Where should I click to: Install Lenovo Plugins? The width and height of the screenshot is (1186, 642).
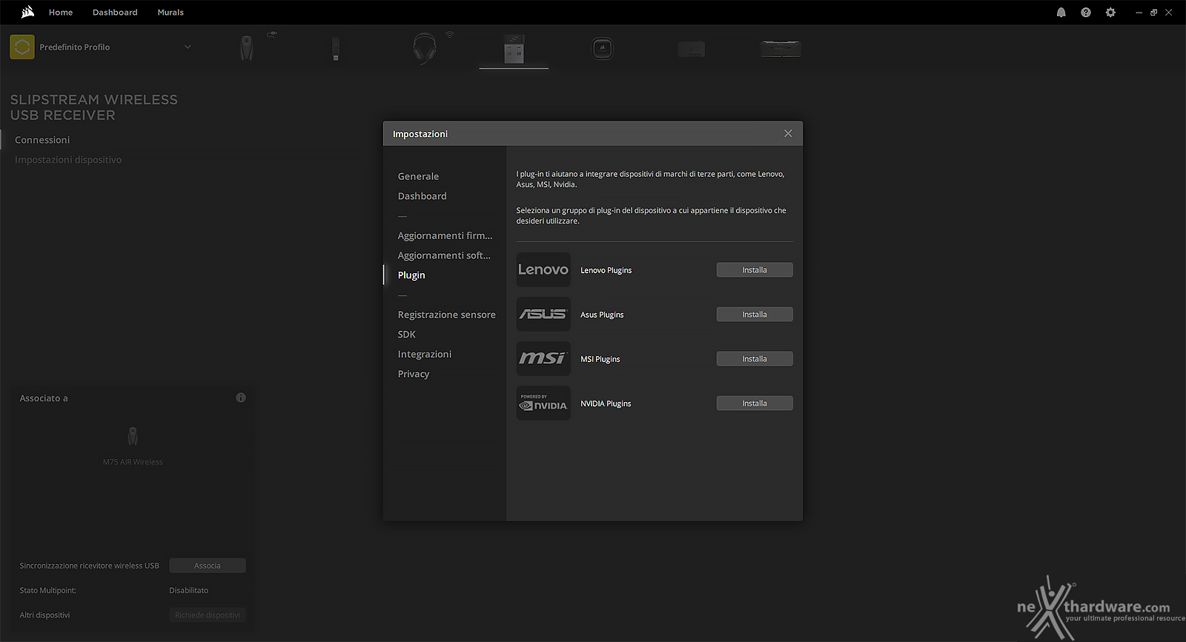pos(755,270)
